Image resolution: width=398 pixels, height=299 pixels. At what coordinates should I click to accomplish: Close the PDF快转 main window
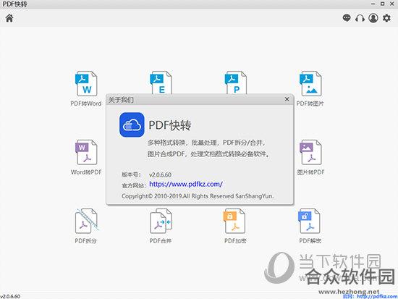392,4
